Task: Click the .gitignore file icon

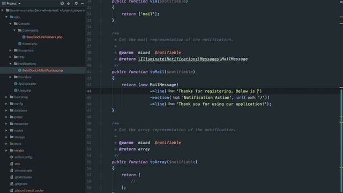Action: pyautogui.click(x=12, y=184)
